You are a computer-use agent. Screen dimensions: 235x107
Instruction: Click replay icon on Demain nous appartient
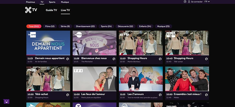click(68, 59)
